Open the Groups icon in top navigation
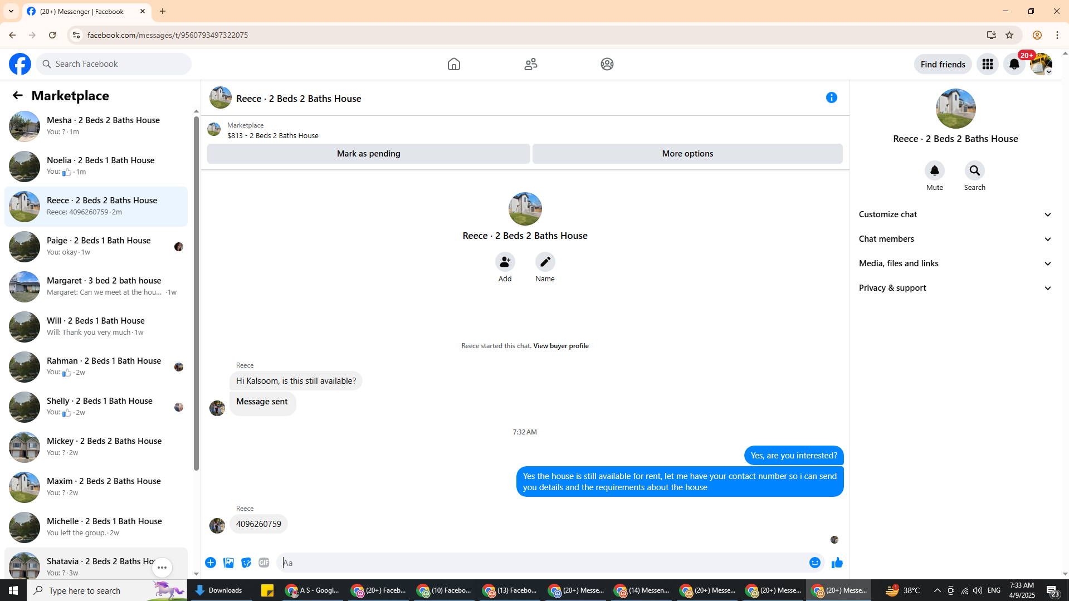This screenshot has height=601, width=1069. (x=607, y=64)
